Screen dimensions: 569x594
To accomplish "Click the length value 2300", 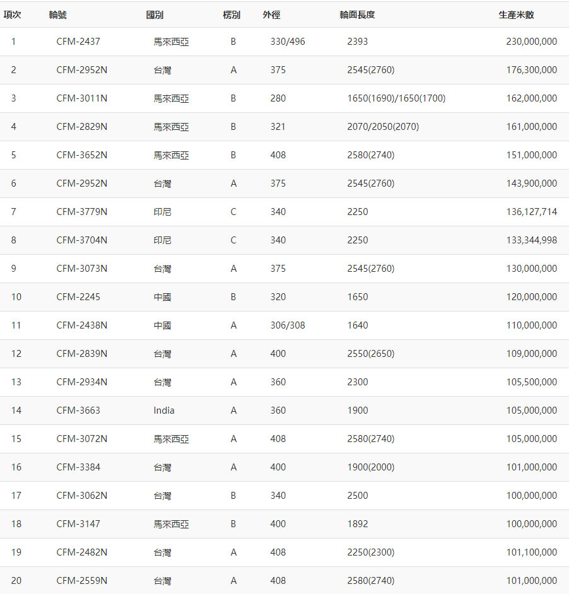I will pyautogui.click(x=358, y=382).
